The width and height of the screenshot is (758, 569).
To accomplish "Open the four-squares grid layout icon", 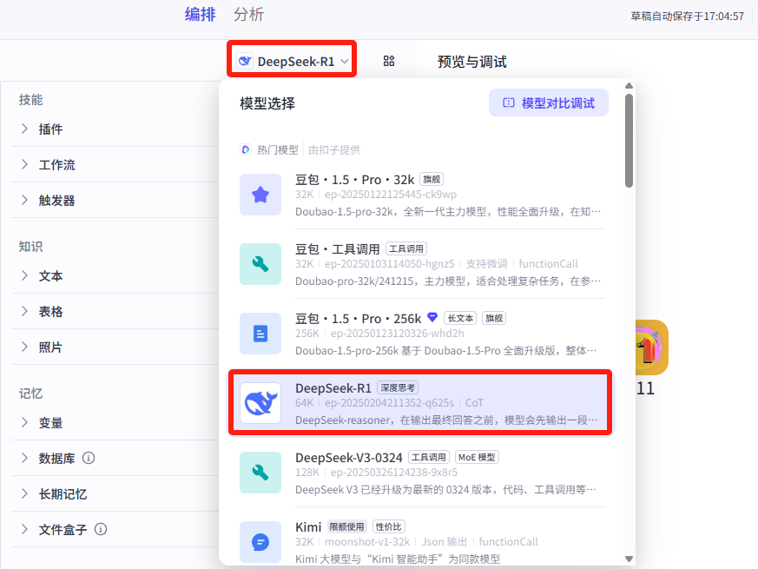I will click(389, 61).
